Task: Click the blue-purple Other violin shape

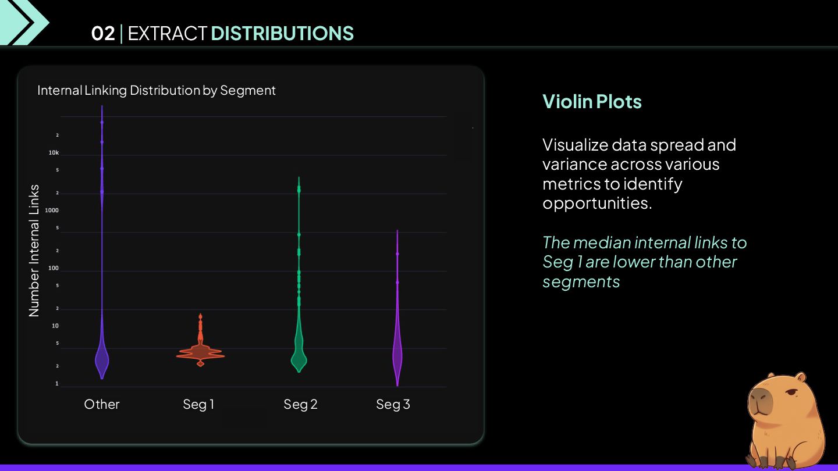Action: (102, 358)
